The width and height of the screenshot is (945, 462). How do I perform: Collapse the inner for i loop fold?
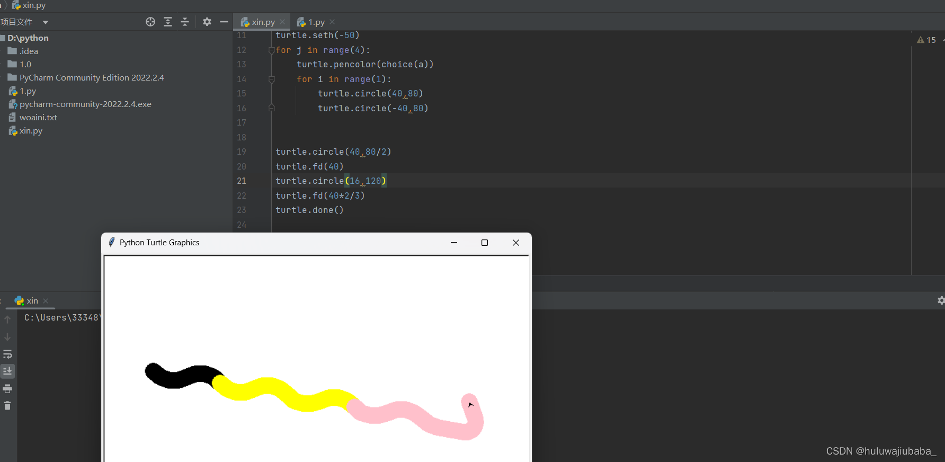tap(271, 79)
